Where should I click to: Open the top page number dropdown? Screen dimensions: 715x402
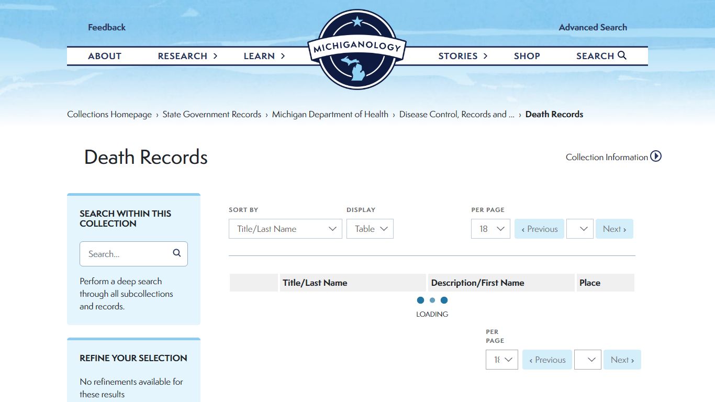pos(580,229)
